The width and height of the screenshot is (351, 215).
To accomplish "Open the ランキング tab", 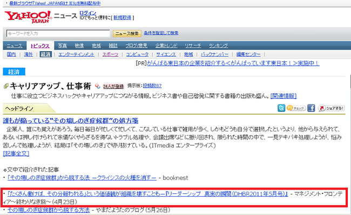I will tap(219, 46).
